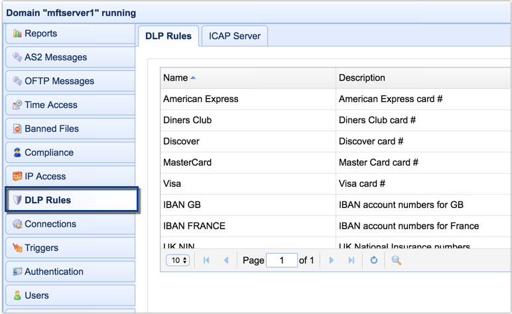Open OFTP Messages in sidebar

click(x=70, y=81)
